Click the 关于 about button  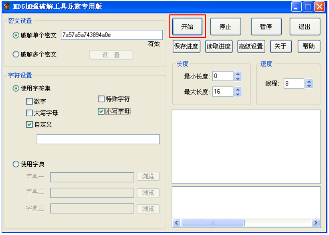[281, 46]
